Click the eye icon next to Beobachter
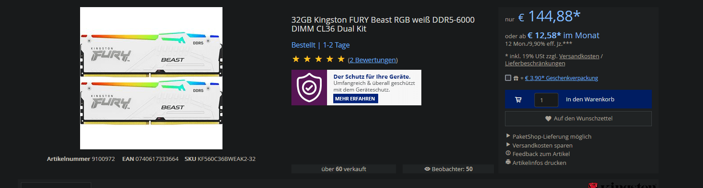 coord(427,169)
